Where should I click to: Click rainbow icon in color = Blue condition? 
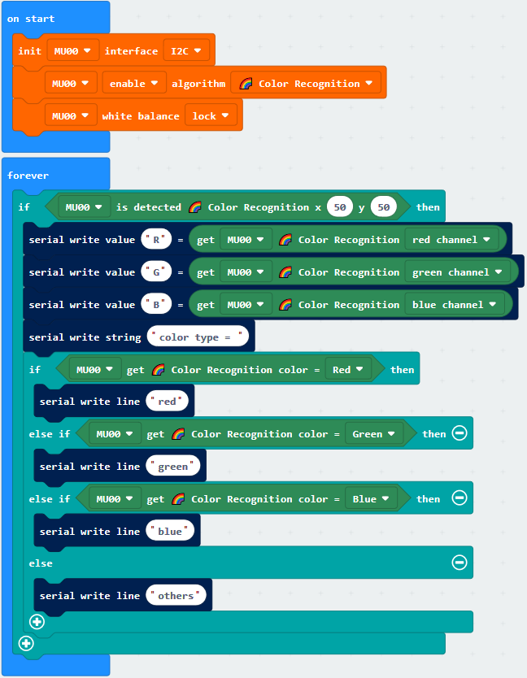(x=178, y=499)
